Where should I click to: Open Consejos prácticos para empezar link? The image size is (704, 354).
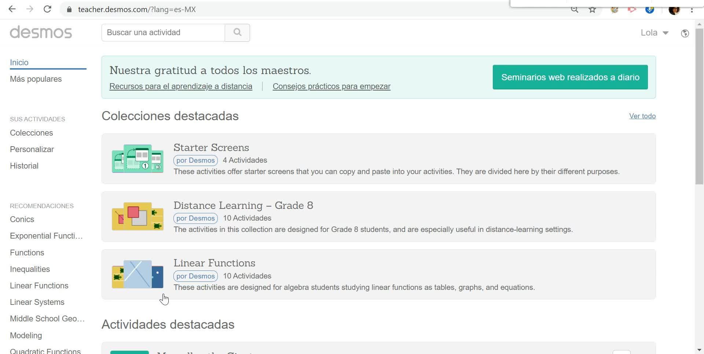point(331,86)
